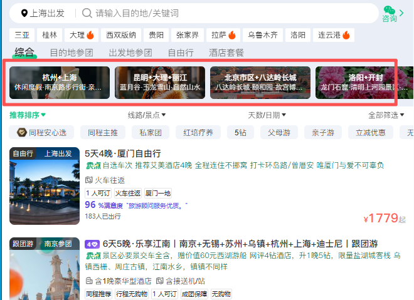414x300 pixels.
Task: Select 拉萨 hot destination with flame icon
Action: [223, 35]
